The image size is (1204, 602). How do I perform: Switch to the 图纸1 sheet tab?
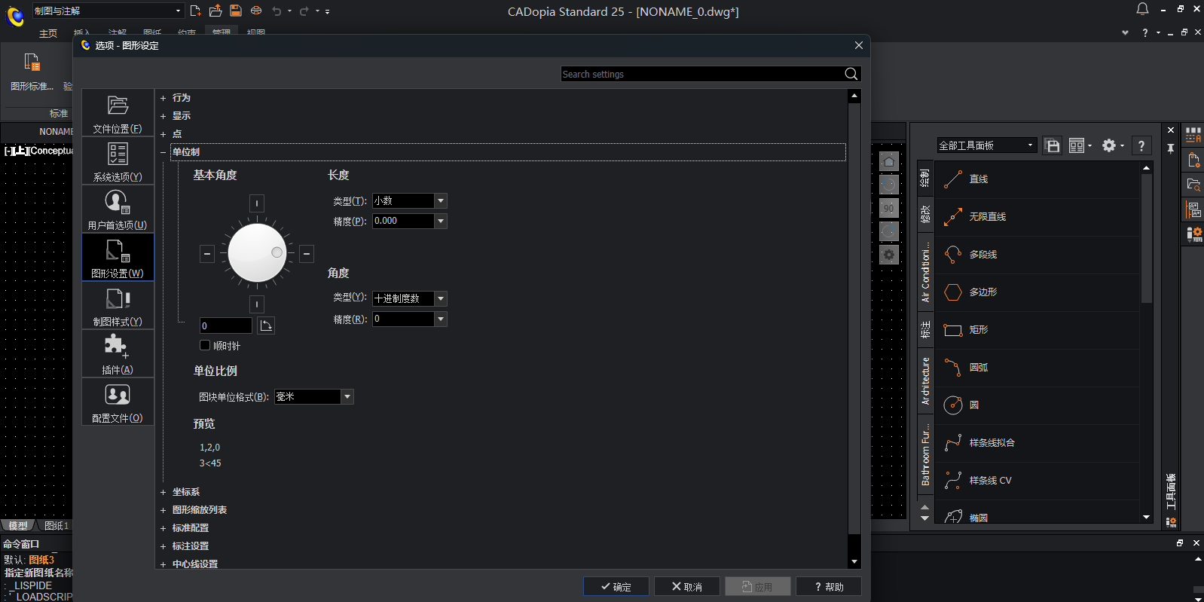[57, 526]
